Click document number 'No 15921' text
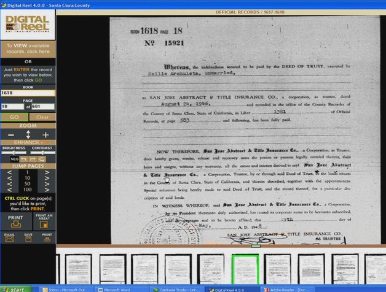The image size is (386, 292). tap(164, 43)
